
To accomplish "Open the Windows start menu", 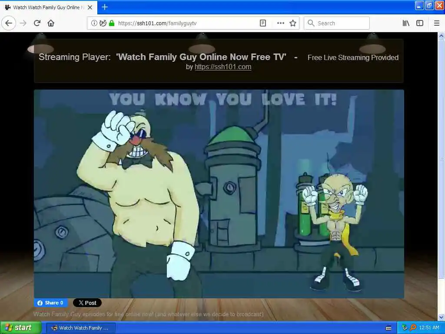I will [20, 328].
